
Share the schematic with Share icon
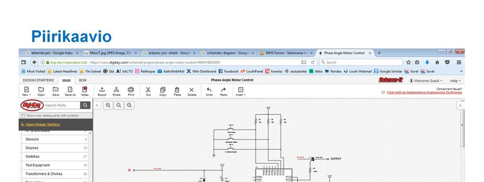116,91
